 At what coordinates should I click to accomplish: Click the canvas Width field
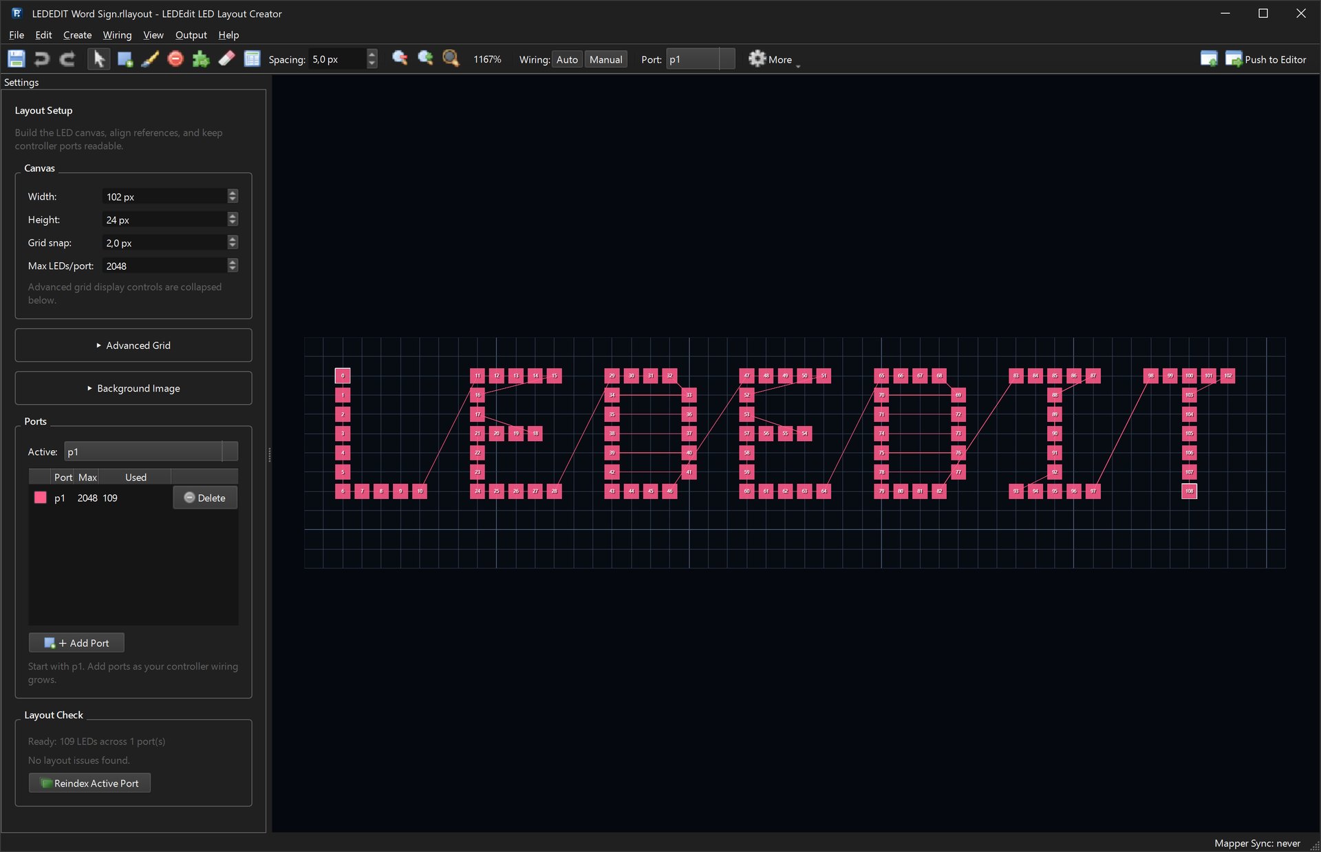coord(164,196)
